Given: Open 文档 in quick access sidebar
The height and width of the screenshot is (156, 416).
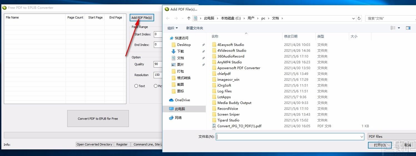Looking at the screenshot, I should 181,58.
